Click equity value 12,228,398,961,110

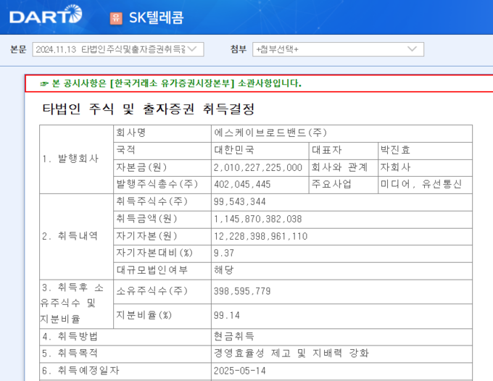(x=261, y=236)
